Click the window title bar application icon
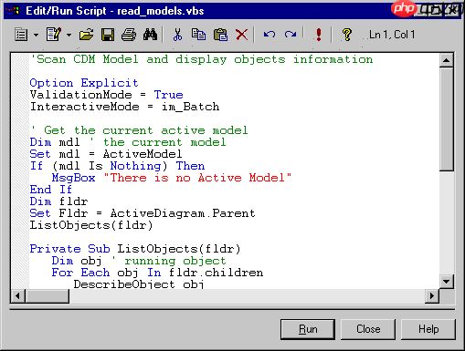This screenshot has width=465, height=351. [12, 11]
